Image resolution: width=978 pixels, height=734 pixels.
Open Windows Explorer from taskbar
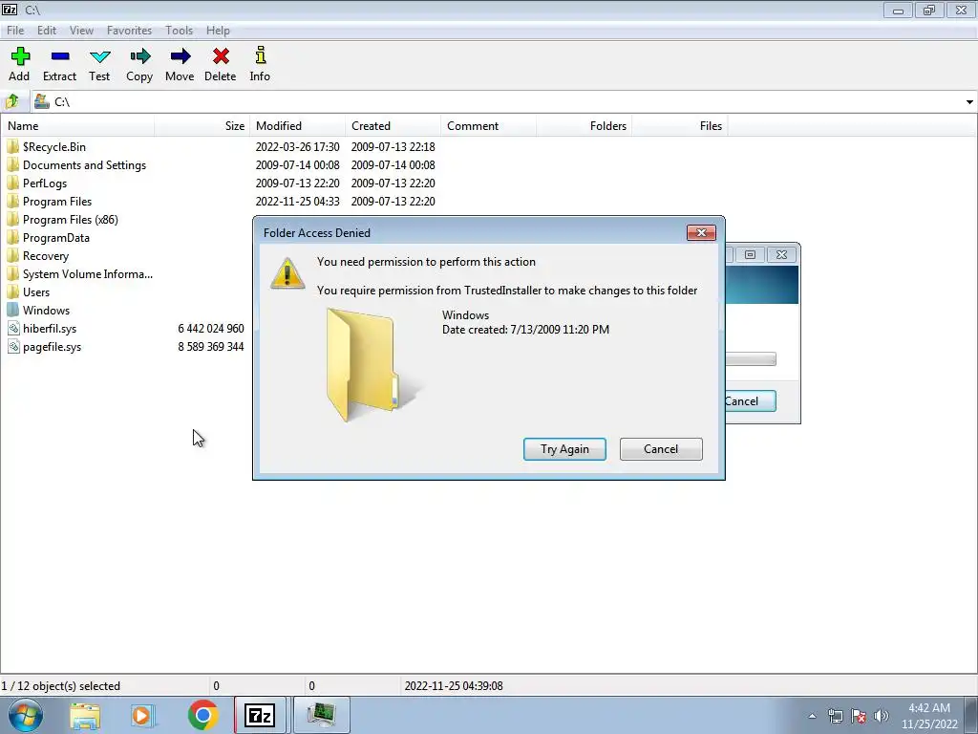[x=85, y=715]
